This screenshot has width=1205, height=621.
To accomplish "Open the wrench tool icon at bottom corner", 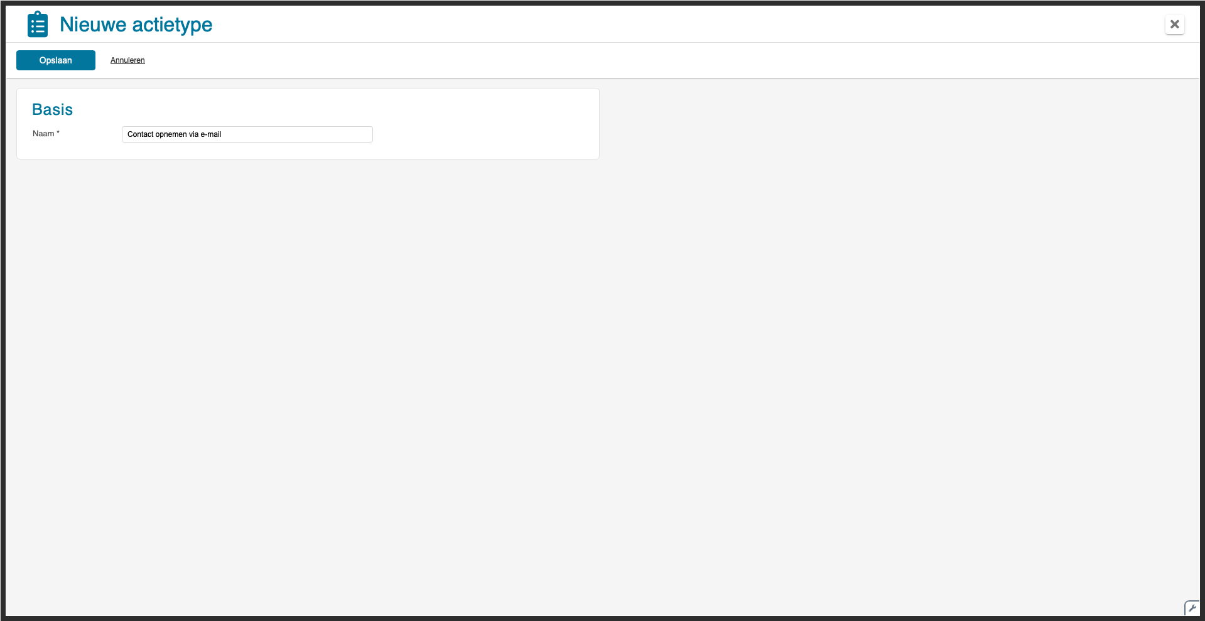I will coord(1191,608).
